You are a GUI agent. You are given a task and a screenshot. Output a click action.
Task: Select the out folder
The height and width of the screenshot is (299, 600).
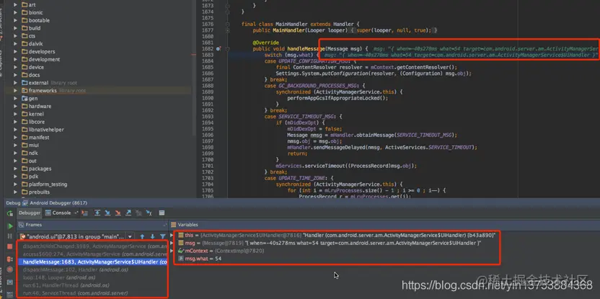pyautogui.click(x=29, y=161)
